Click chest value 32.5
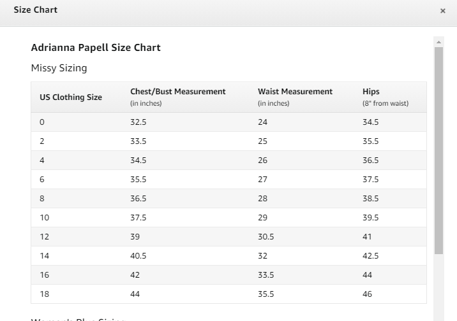The width and height of the screenshot is (457, 321). [x=138, y=122]
